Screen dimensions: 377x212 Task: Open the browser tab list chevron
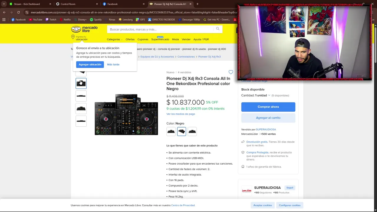point(4,4)
